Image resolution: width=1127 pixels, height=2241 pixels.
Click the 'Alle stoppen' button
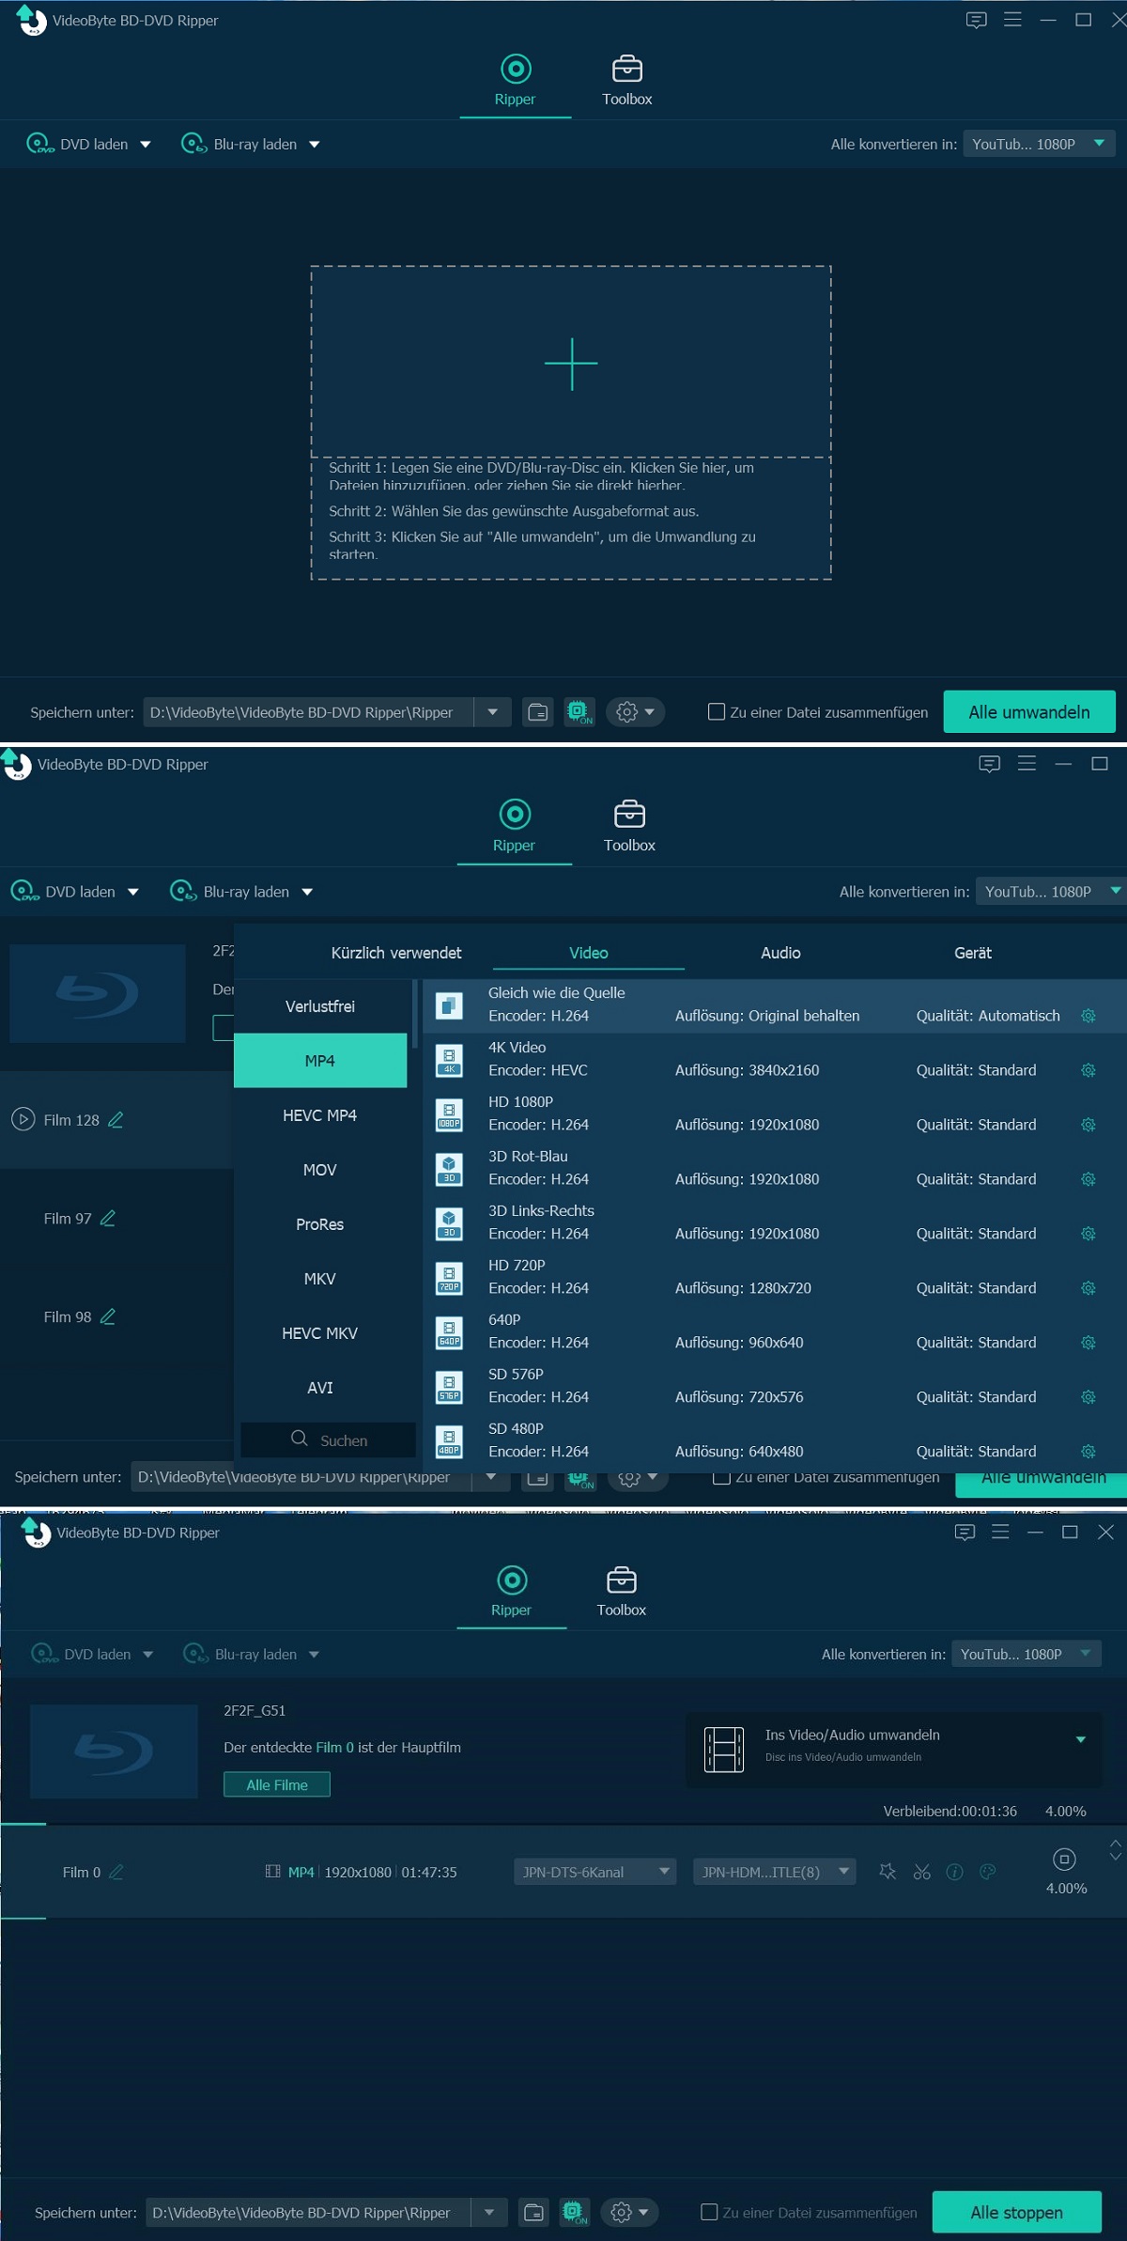point(1017,2212)
